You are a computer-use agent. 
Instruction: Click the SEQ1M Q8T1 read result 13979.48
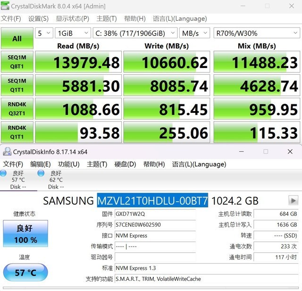point(78,62)
